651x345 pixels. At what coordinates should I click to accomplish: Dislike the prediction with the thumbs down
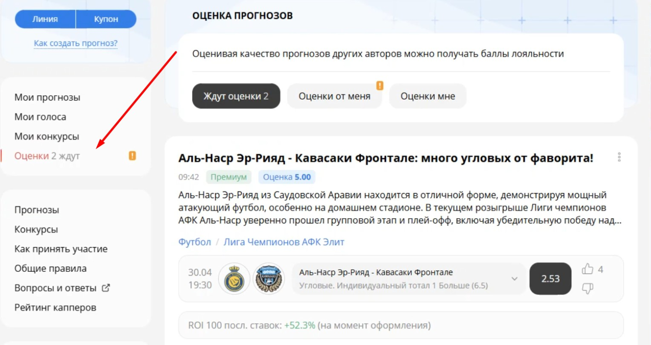(x=588, y=288)
